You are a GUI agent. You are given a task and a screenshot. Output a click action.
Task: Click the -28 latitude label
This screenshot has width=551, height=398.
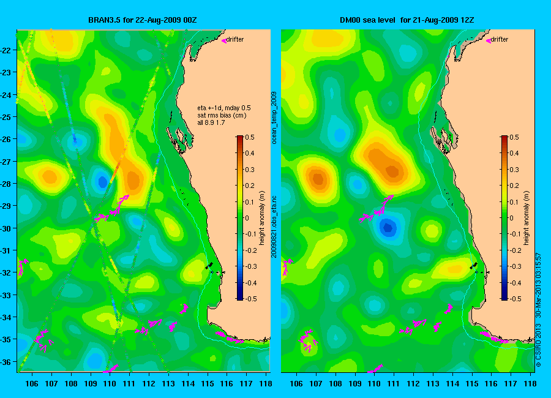pyautogui.click(x=7, y=184)
